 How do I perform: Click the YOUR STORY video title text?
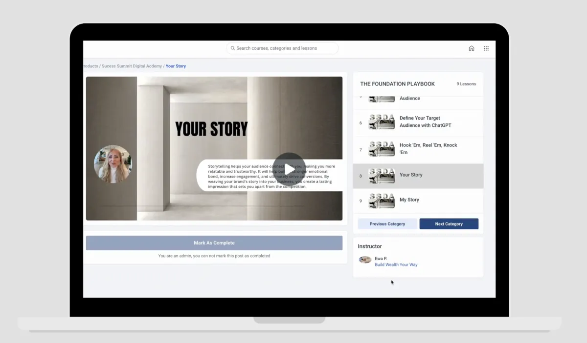211,129
